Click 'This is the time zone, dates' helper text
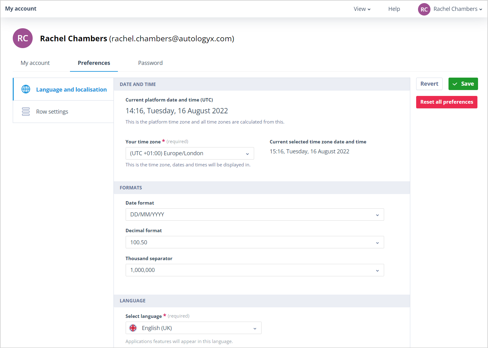Screen dimensions: 488x348 pyautogui.click(x=188, y=165)
